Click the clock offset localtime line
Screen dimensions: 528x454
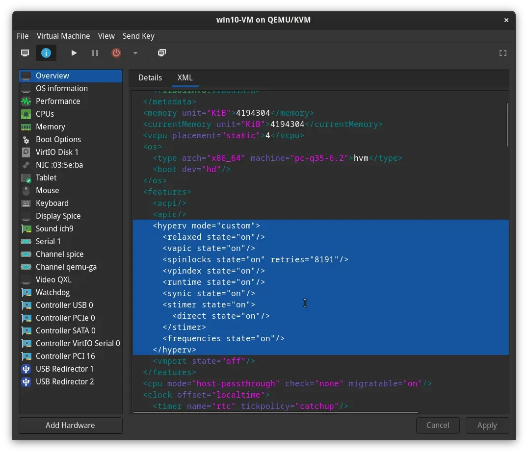[x=207, y=395]
